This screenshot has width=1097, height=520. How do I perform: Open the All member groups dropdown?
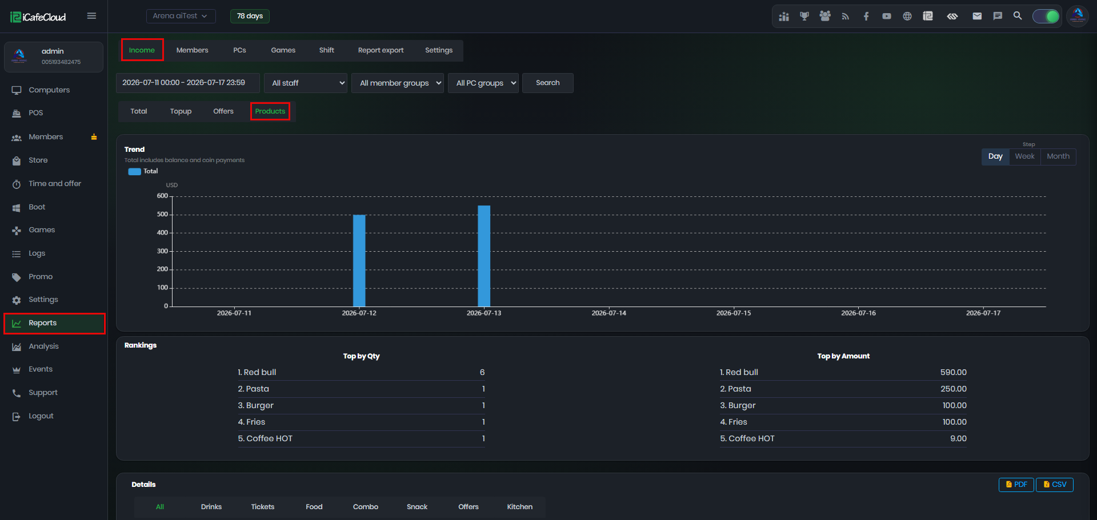[x=398, y=83]
